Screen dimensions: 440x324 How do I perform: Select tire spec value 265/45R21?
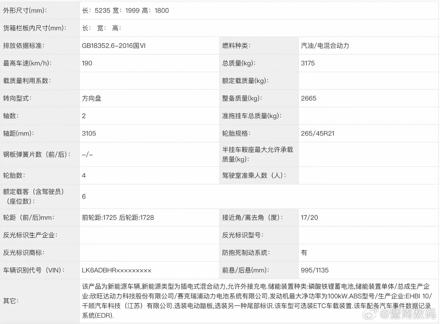coord(318,133)
